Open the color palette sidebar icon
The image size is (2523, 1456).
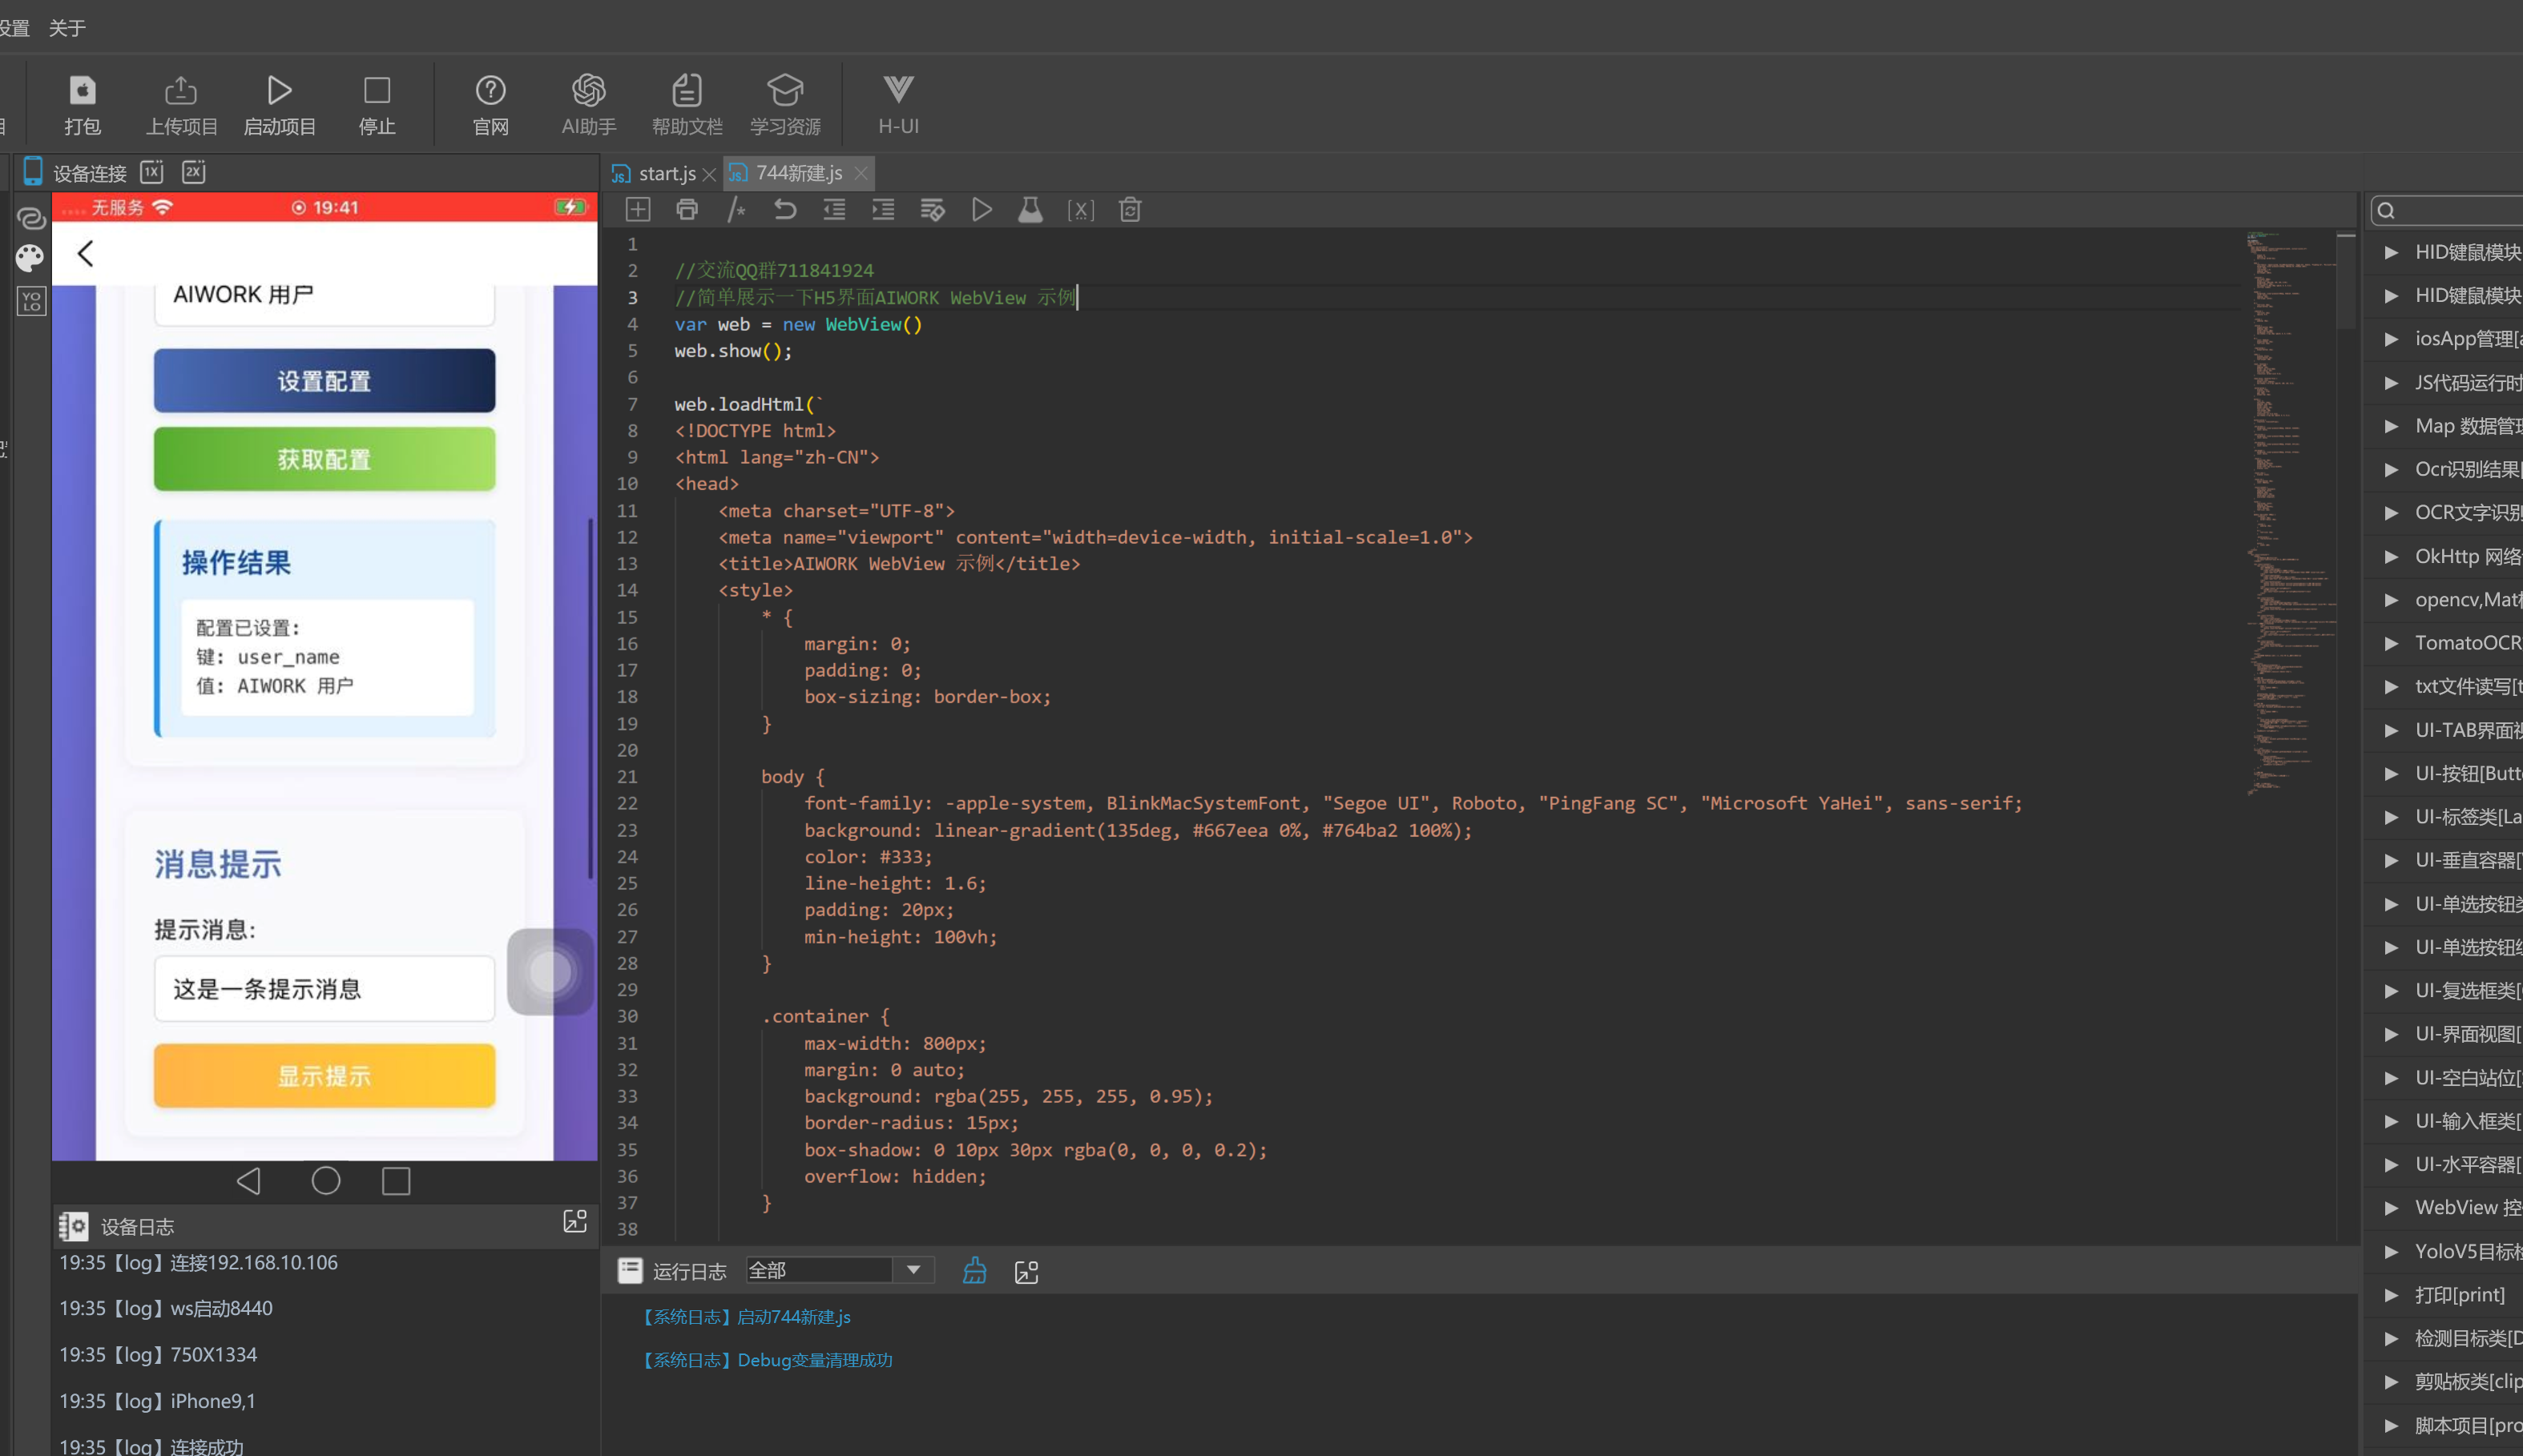31,259
